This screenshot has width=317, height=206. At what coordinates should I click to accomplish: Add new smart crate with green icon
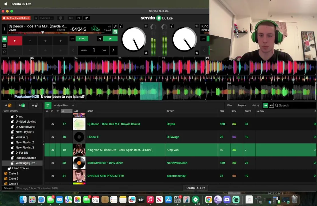22,105
